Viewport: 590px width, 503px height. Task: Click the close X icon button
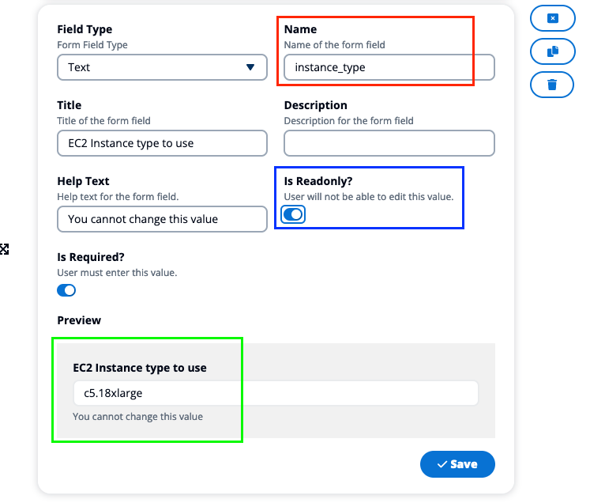552,18
